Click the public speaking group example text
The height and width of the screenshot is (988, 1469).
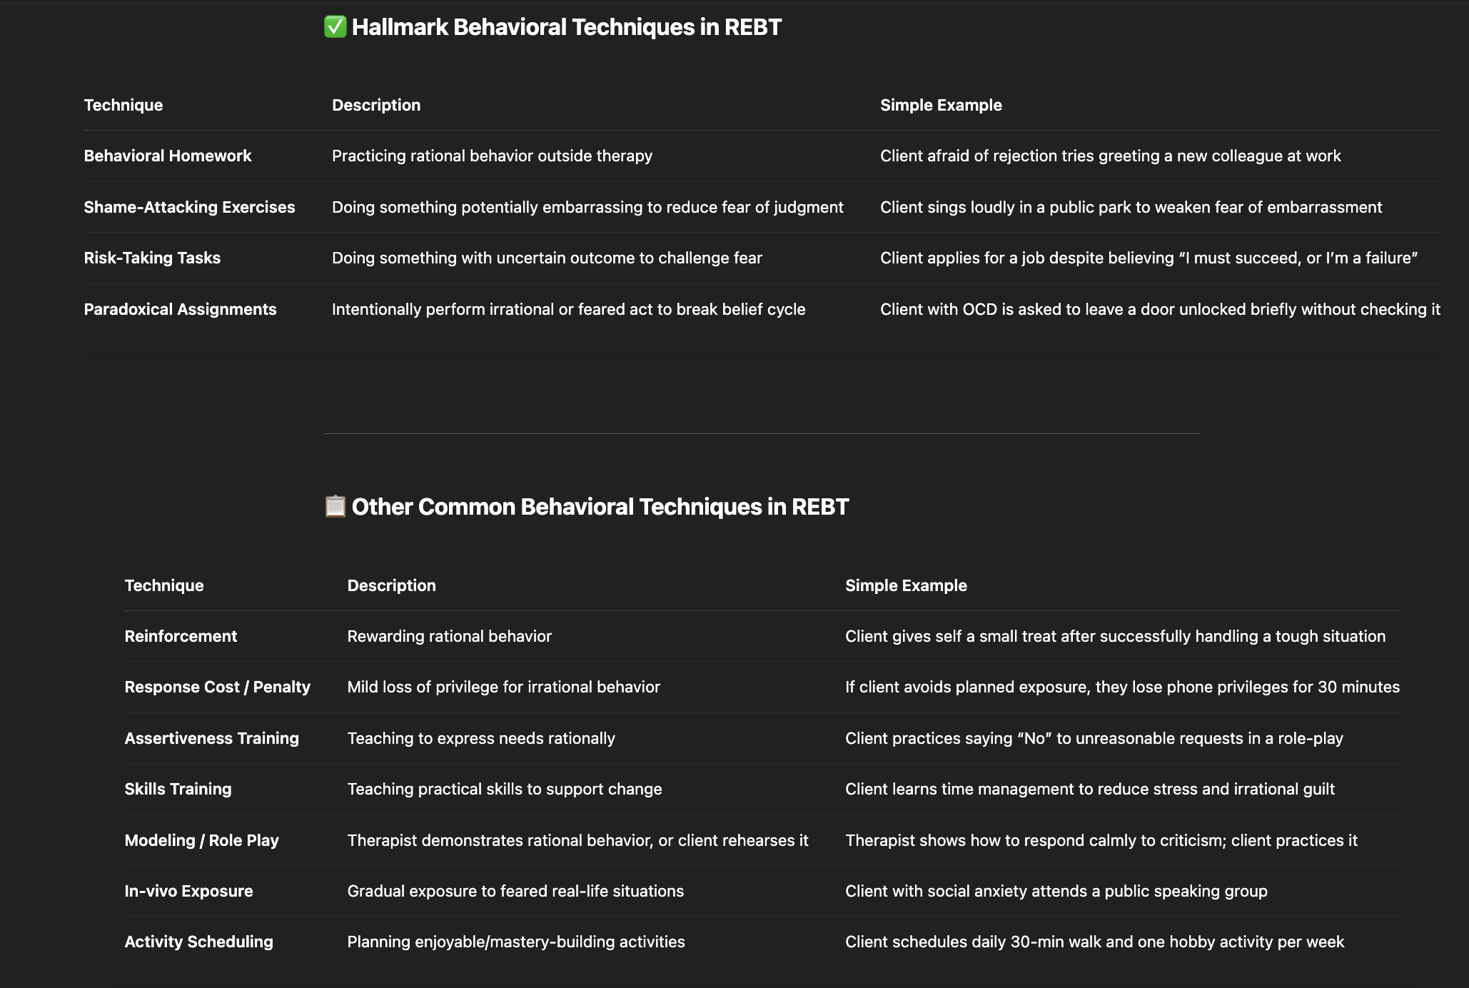pyautogui.click(x=1056, y=891)
